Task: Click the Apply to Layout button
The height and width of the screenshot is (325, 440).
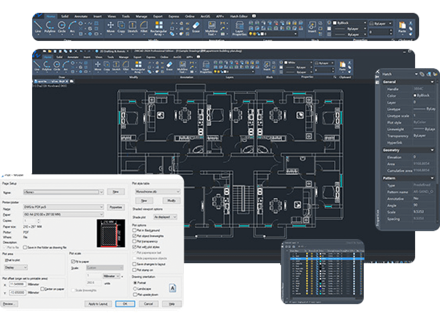Action: 98,304
